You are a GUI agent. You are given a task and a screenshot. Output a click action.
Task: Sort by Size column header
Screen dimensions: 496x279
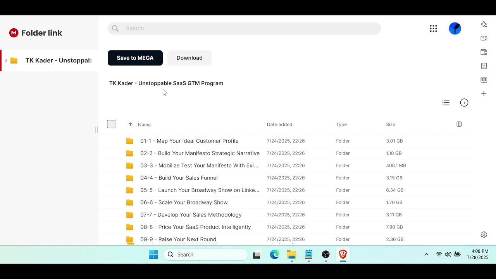pos(391,124)
